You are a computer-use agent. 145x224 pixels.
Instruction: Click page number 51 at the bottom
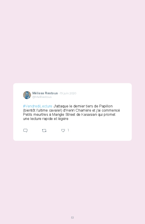[72, 218]
